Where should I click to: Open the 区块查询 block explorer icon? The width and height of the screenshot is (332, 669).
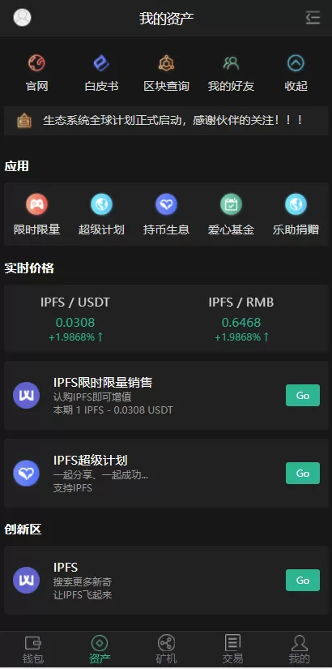166,63
